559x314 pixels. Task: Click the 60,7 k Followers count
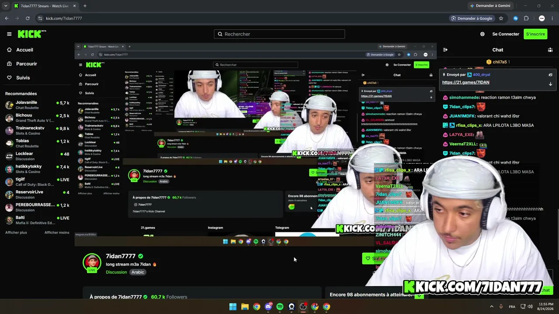click(x=169, y=297)
